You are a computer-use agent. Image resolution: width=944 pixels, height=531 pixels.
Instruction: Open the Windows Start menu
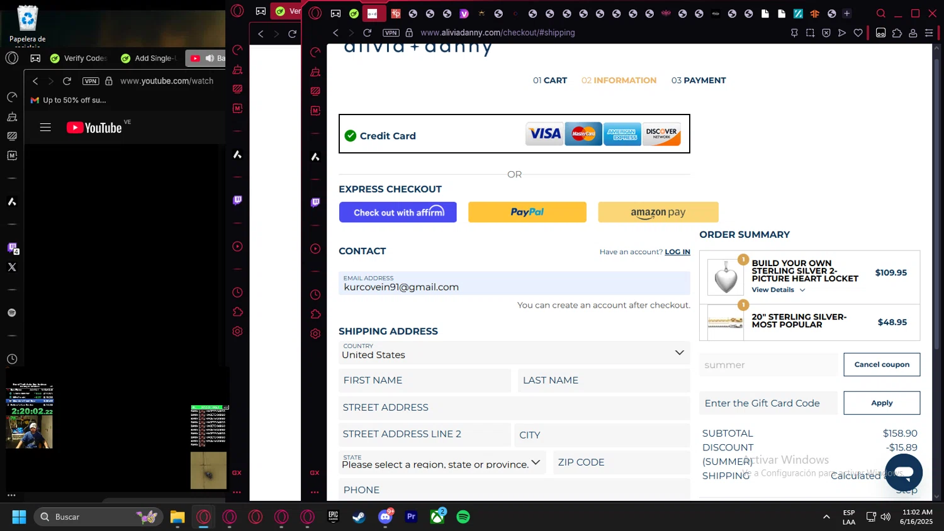(x=19, y=517)
